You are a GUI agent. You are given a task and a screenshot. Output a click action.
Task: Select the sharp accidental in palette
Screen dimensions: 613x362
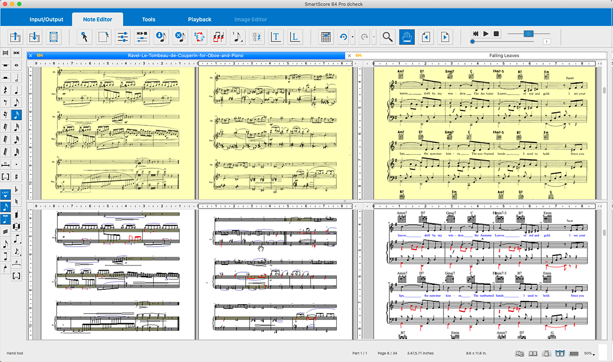point(16,177)
